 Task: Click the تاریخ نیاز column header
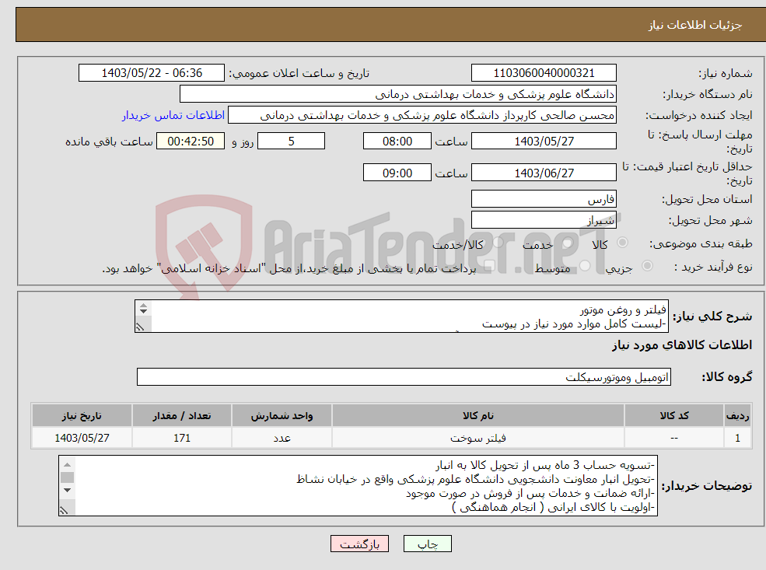(82, 416)
